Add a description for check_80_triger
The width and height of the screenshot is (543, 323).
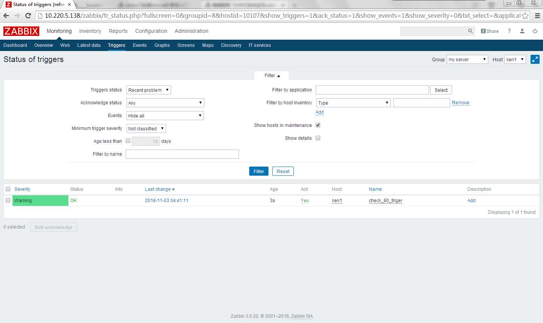click(471, 201)
